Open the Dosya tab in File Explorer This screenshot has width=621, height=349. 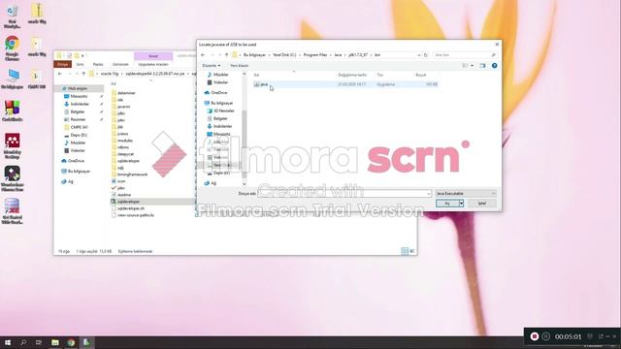[x=62, y=64]
